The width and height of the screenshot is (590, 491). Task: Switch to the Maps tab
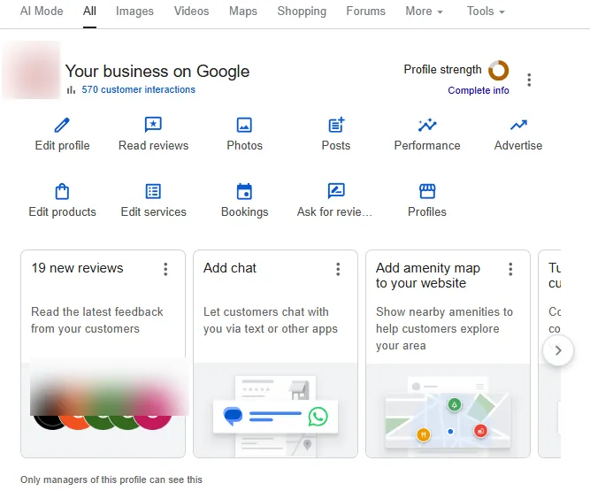(243, 12)
